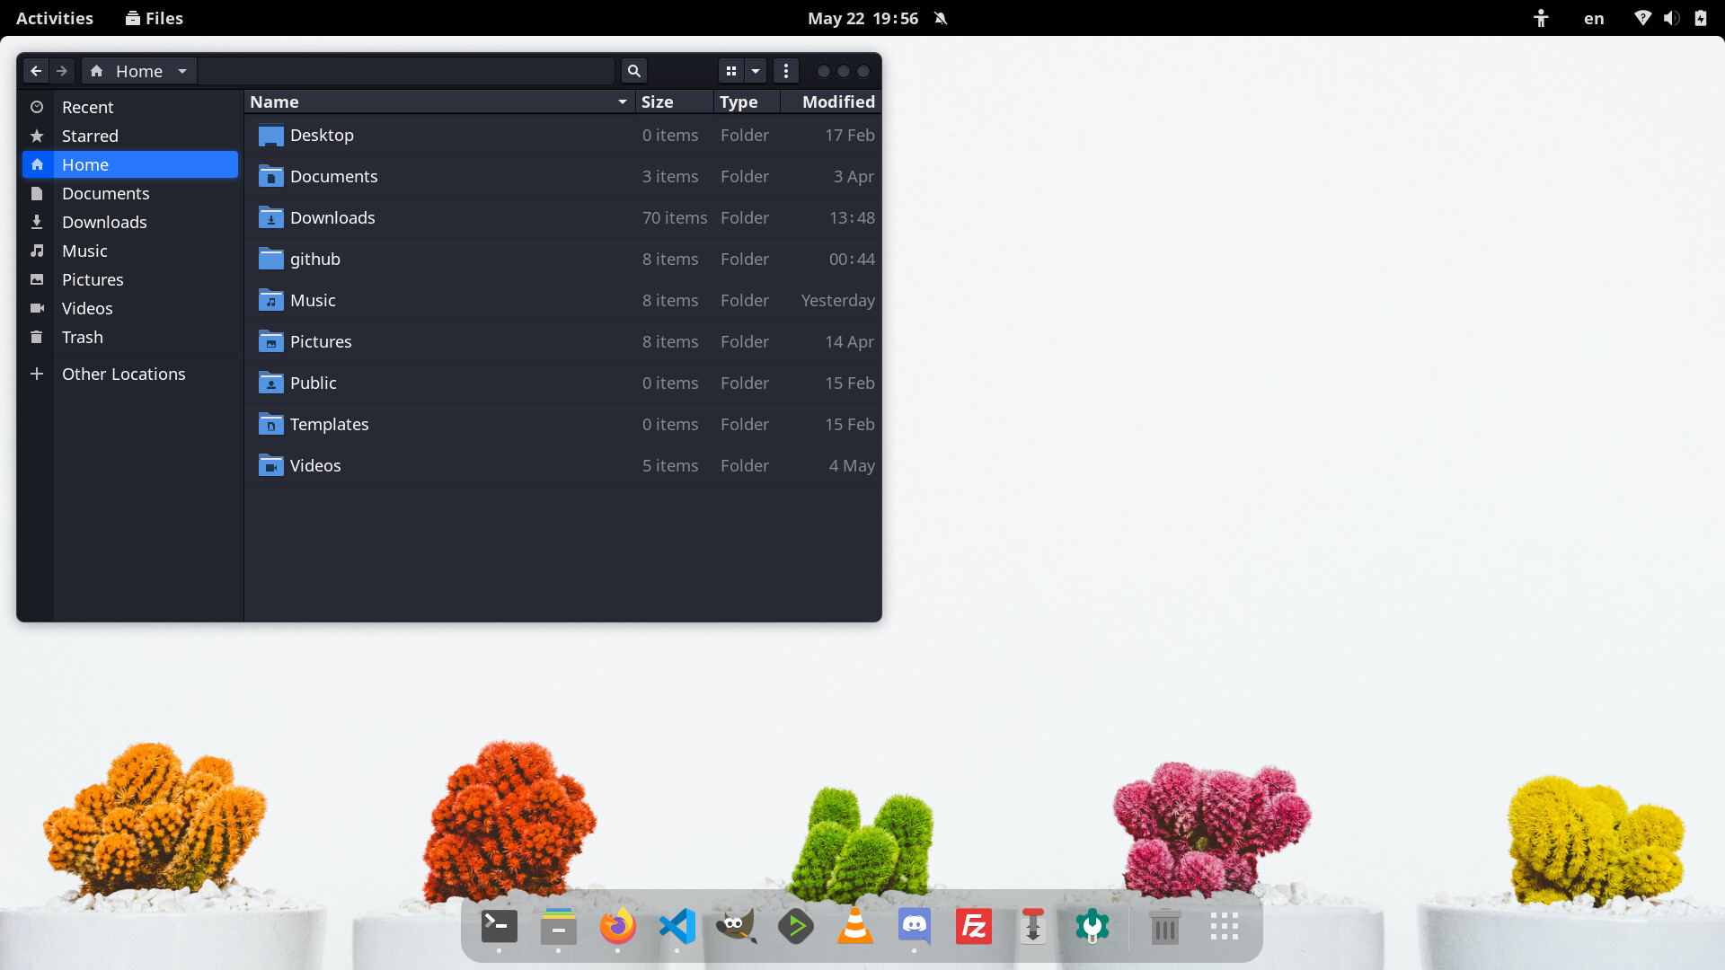The height and width of the screenshot is (970, 1725).
Task: Open Trash in the sidebar
Action: coord(130,337)
